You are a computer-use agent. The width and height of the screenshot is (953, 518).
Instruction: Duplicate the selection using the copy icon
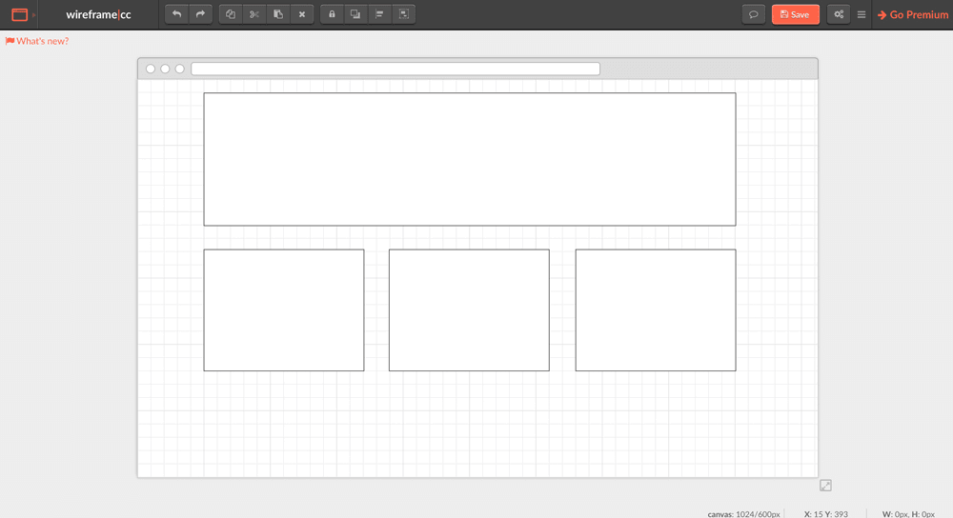coord(231,14)
